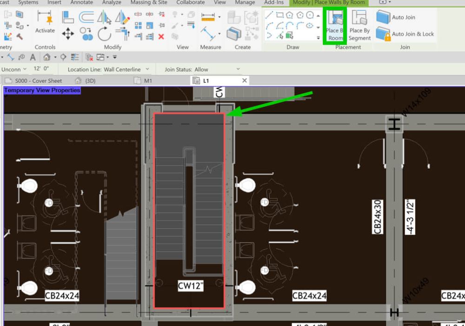Click the Rotate tool icon
Screen dimensions: 465x326
104,34
